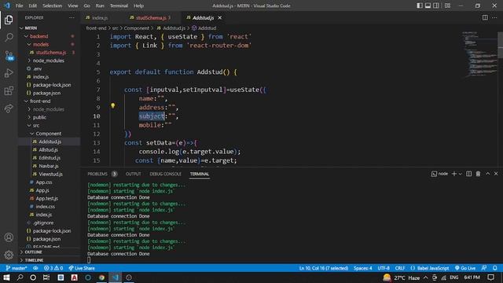Image resolution: width=503 pixels, height=283 pixels.
Task: Switch to the Debug Console tab
Action: (165, 174)
